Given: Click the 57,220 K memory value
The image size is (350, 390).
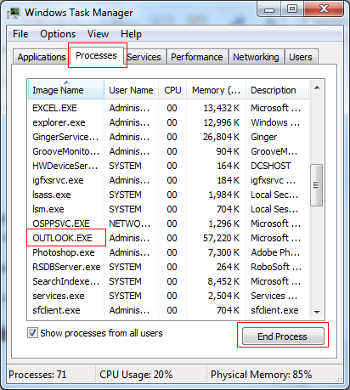Looking at the screenshot, I should [x=221, y=238].
